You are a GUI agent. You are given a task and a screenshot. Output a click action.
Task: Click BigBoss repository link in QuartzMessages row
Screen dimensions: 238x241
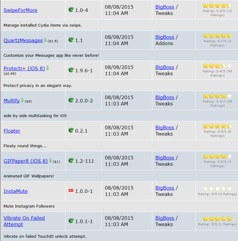(165, 37)
